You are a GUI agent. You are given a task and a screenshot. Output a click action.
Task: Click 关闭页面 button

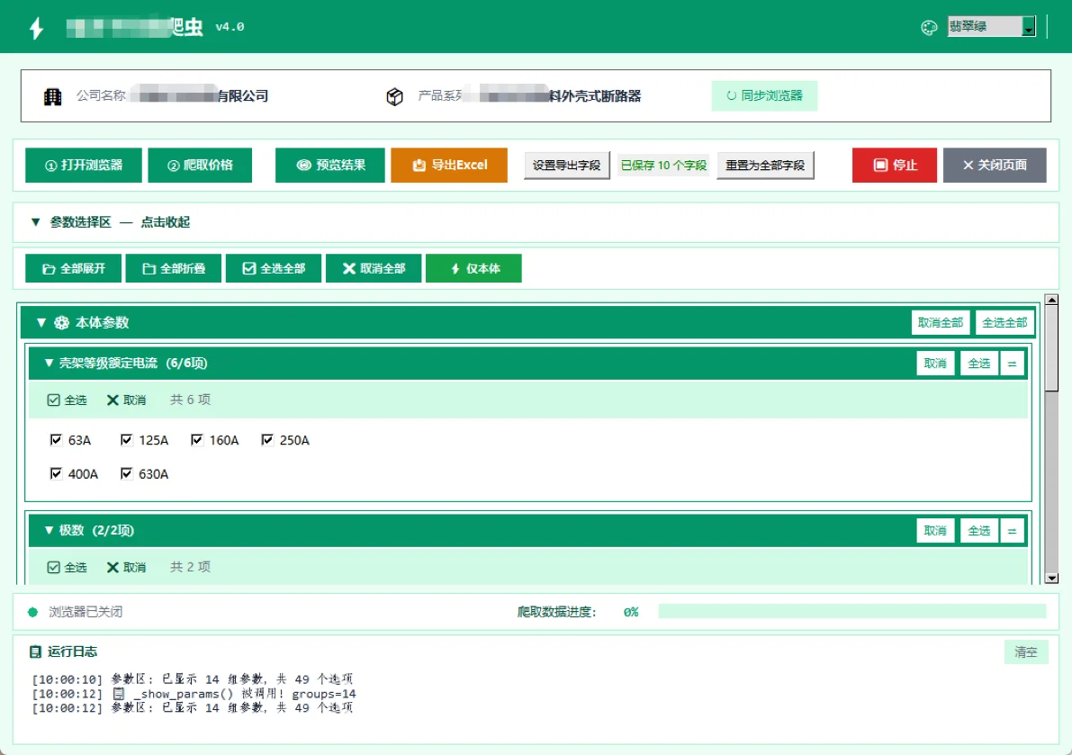tap(995, 166)
